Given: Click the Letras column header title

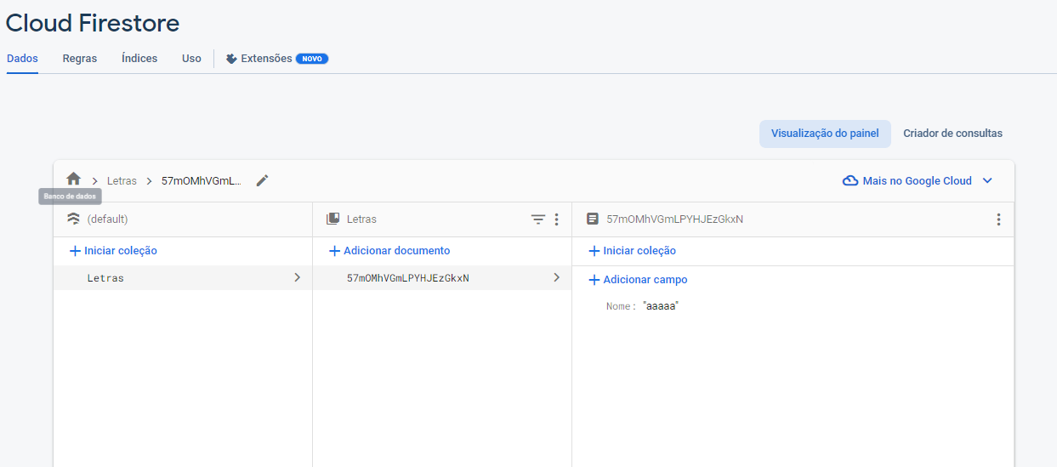Looking at the screenshot, I should click(x=361, y=219).
